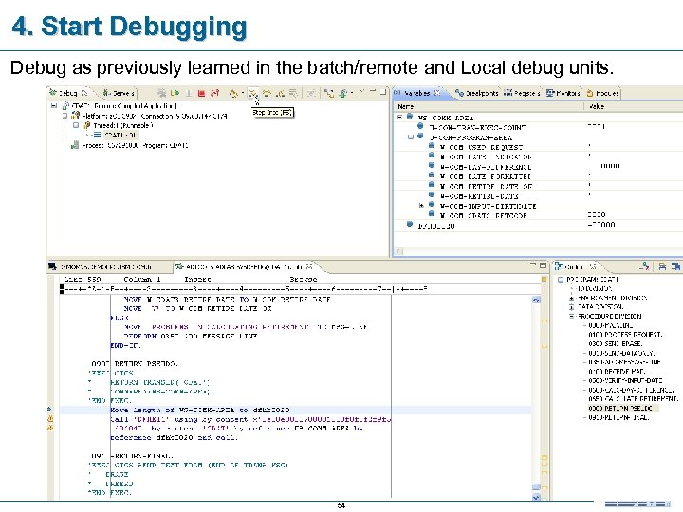Click the editor scrollbar down arrow
The image size is (683, 512).
tap(536, 496)
